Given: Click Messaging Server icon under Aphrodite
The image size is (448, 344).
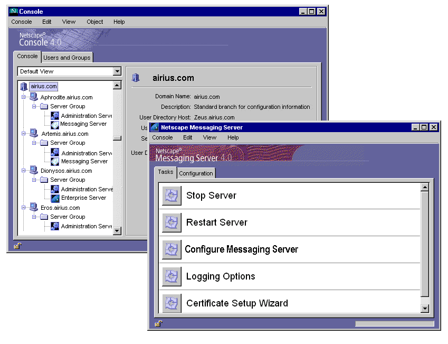Looking at the screenshot, I should coord(55,125).
